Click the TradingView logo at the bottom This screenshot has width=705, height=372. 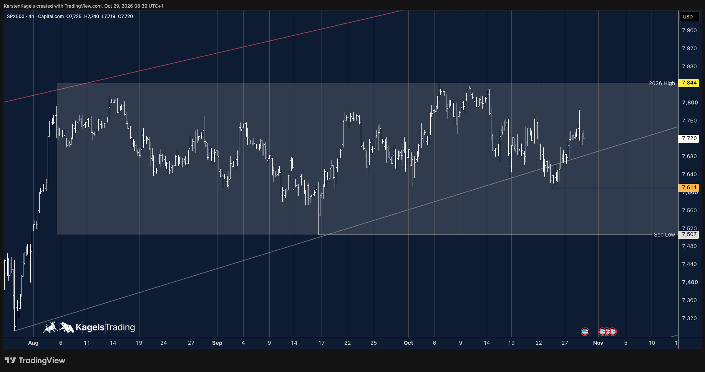[x=35, y=360]
